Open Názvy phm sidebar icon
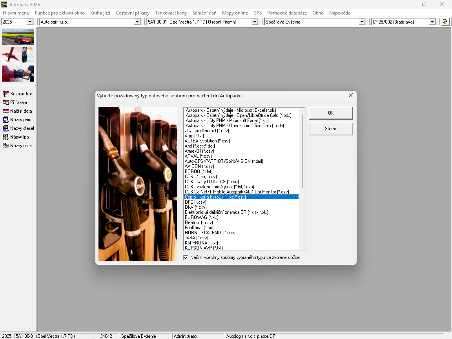Screen dimensions: 452x339 point(6,120)
